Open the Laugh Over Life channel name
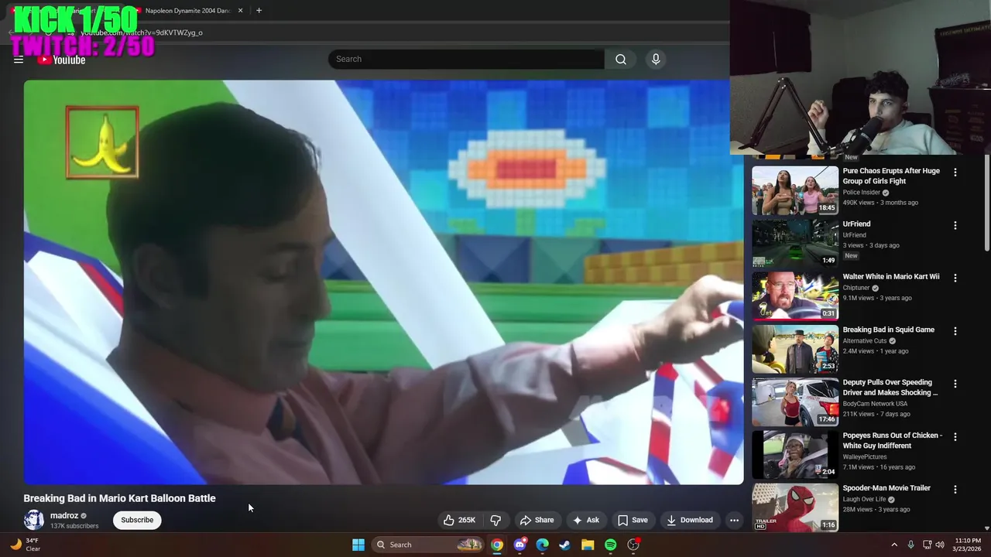This screenshot has height=557, width=991. coord(864,499)
